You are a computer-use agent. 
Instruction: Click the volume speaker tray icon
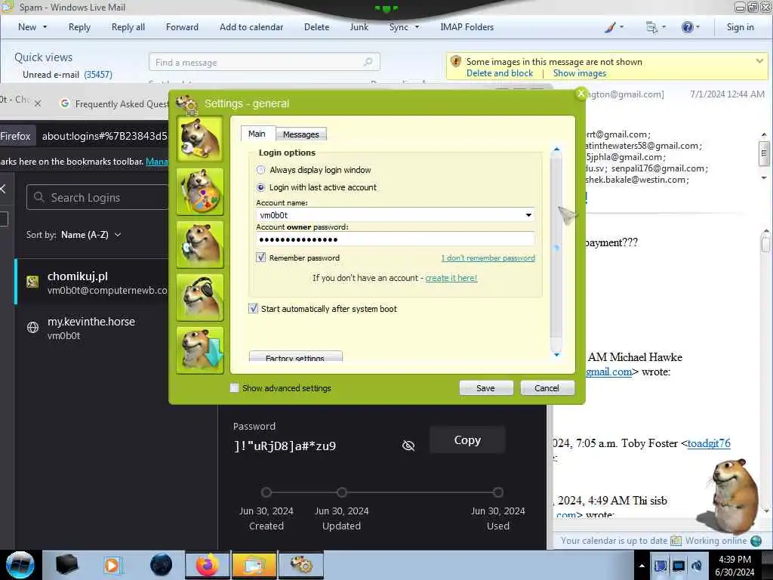tap(697, 566)
